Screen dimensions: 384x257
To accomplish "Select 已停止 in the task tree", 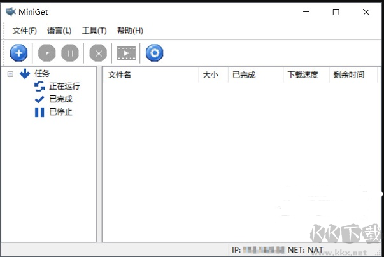I will [x=60, y=112].
